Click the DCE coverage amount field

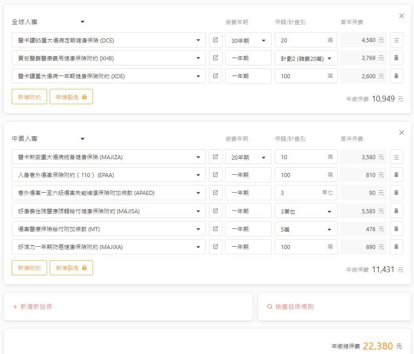pos(306,40)
